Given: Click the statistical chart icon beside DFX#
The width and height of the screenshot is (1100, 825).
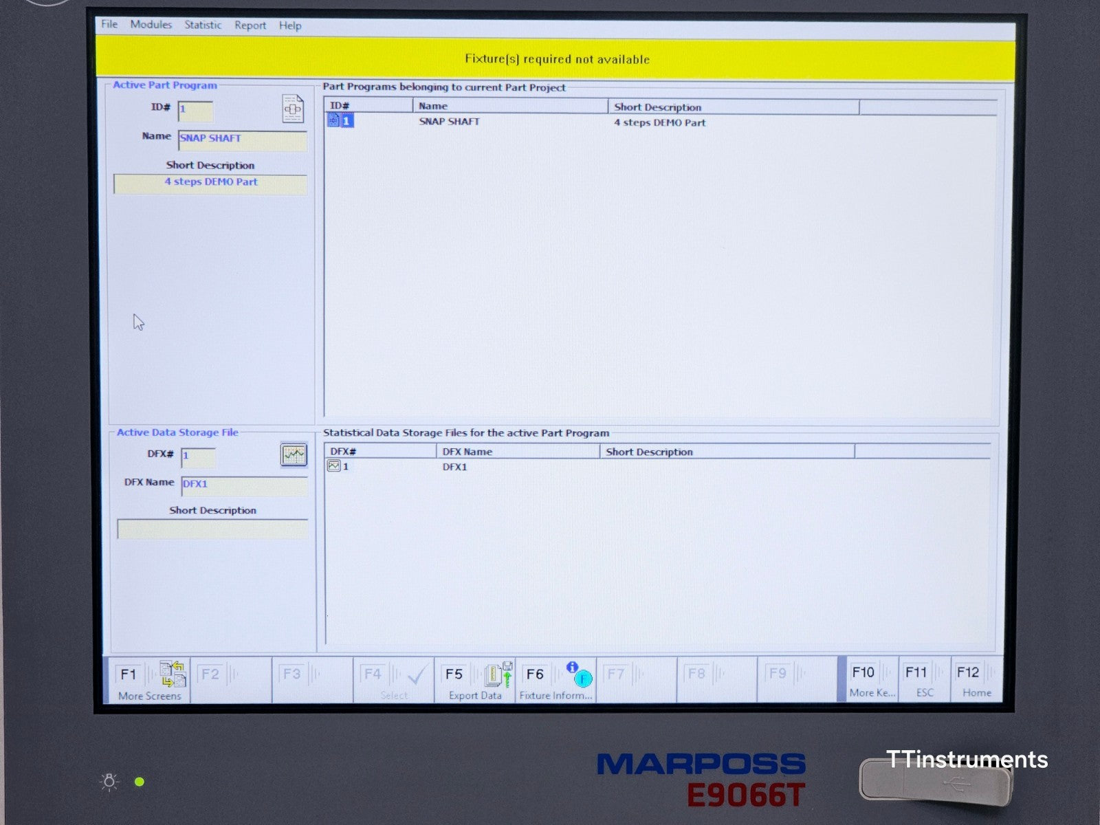Looking at the screenshot, I should 294,456.
